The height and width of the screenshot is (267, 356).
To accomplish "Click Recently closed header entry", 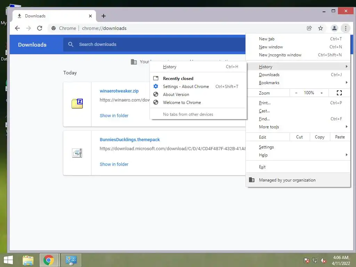I will (x=198, y=78).
